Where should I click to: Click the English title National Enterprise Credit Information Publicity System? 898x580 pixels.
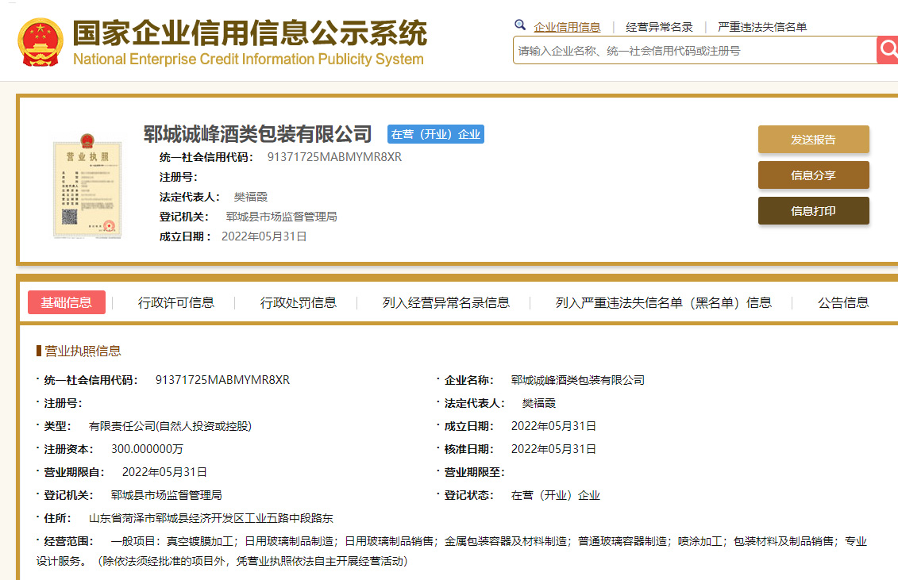pos(249,59)
